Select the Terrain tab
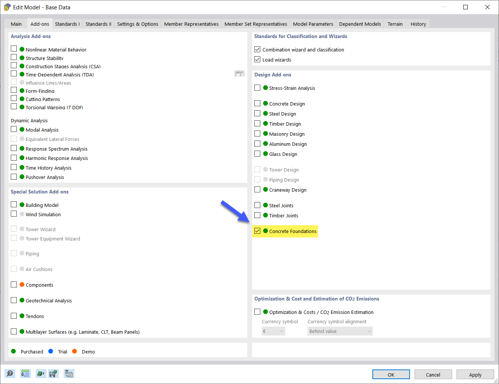 tap(395, 23)
